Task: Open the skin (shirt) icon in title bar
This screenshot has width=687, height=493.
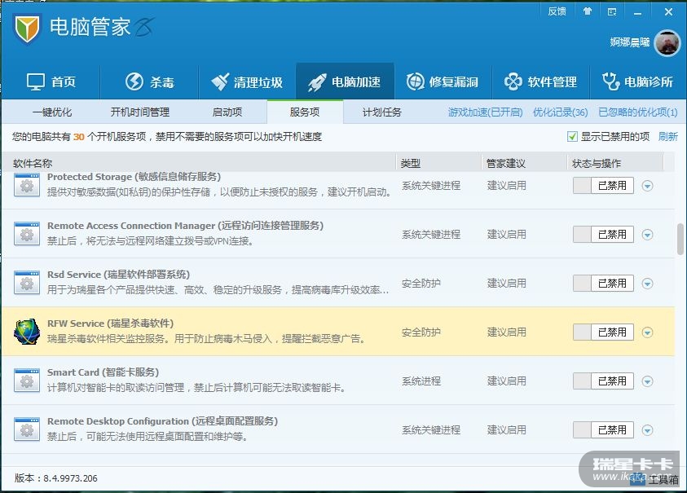Action: coord(588,11)
